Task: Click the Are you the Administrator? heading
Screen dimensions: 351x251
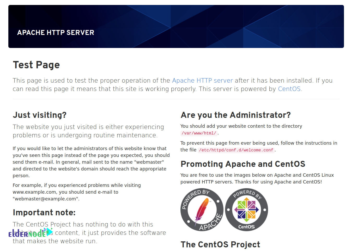Action: pos(236,115)
